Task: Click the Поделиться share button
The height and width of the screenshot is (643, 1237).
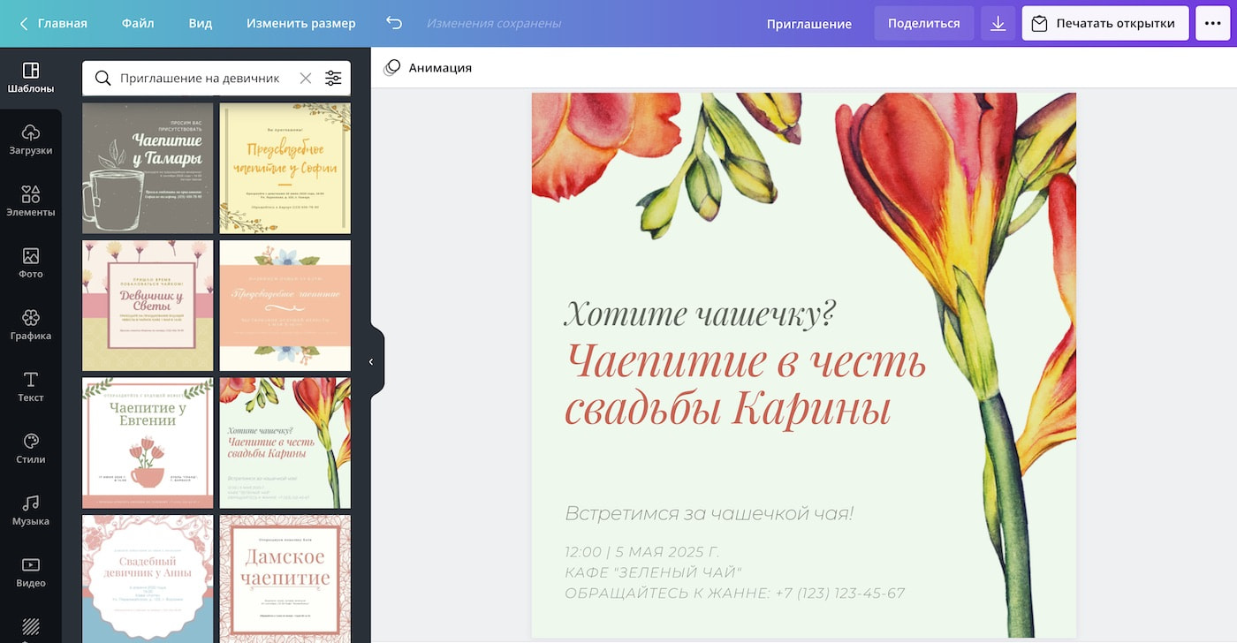Action: point(923,24)
